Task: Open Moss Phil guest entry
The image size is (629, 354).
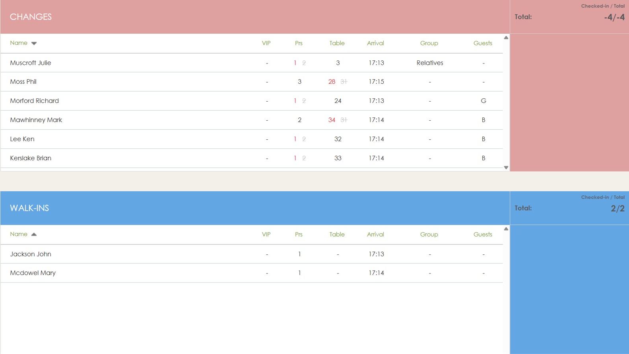Action: (x=23, y=82)
